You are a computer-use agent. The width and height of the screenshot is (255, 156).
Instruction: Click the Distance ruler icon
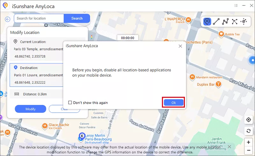click(x=17, y=94)
